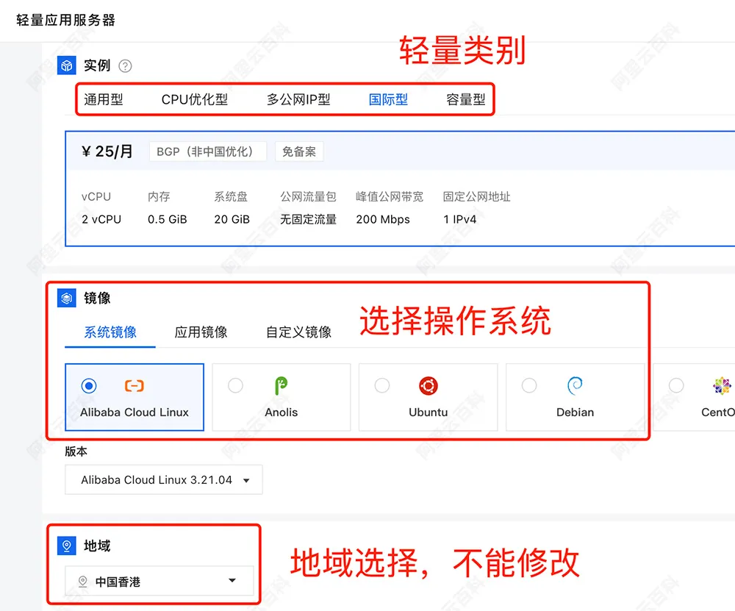Click the Debian swirl logo icon

(576, 385)
